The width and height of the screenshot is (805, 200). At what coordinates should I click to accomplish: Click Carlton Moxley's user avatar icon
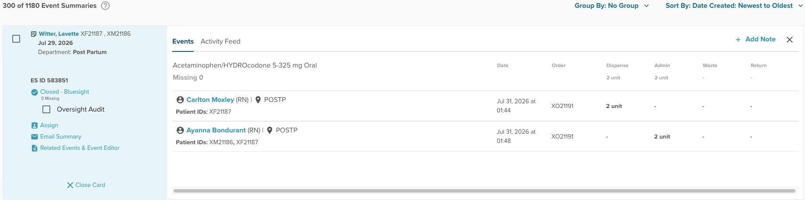click(180, 100)
